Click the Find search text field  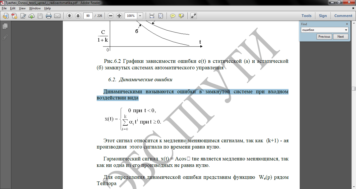coord(322,30)
